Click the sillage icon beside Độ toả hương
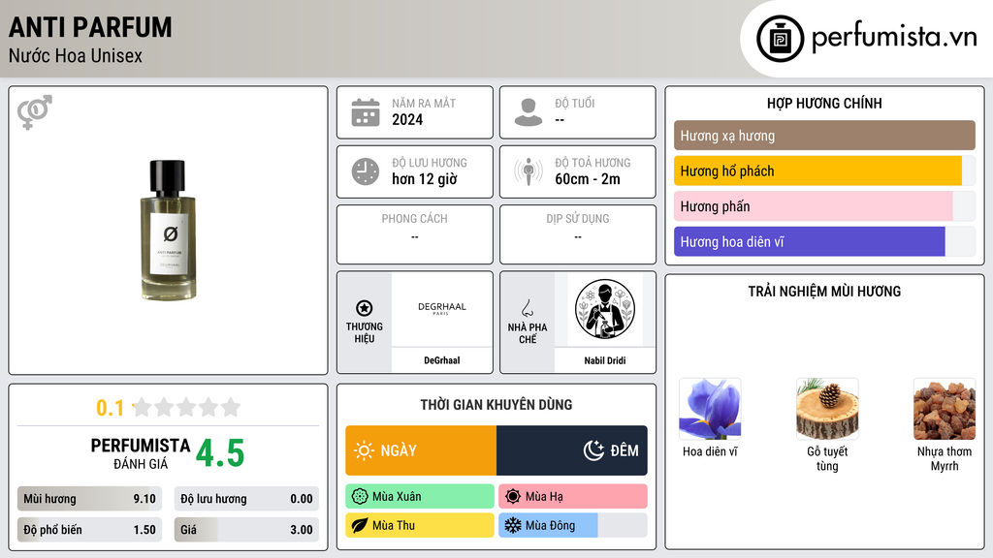Screen dimensions: 993x558 pos(529,171)
